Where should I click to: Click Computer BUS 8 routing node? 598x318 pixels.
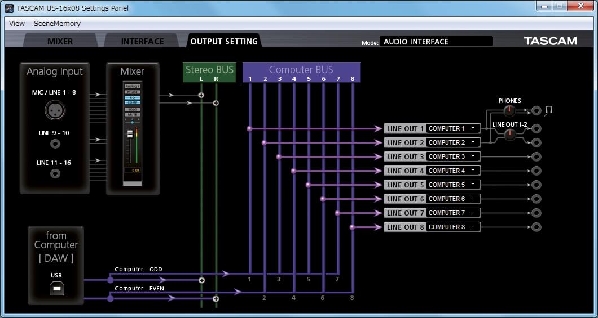tap(352, 227)
